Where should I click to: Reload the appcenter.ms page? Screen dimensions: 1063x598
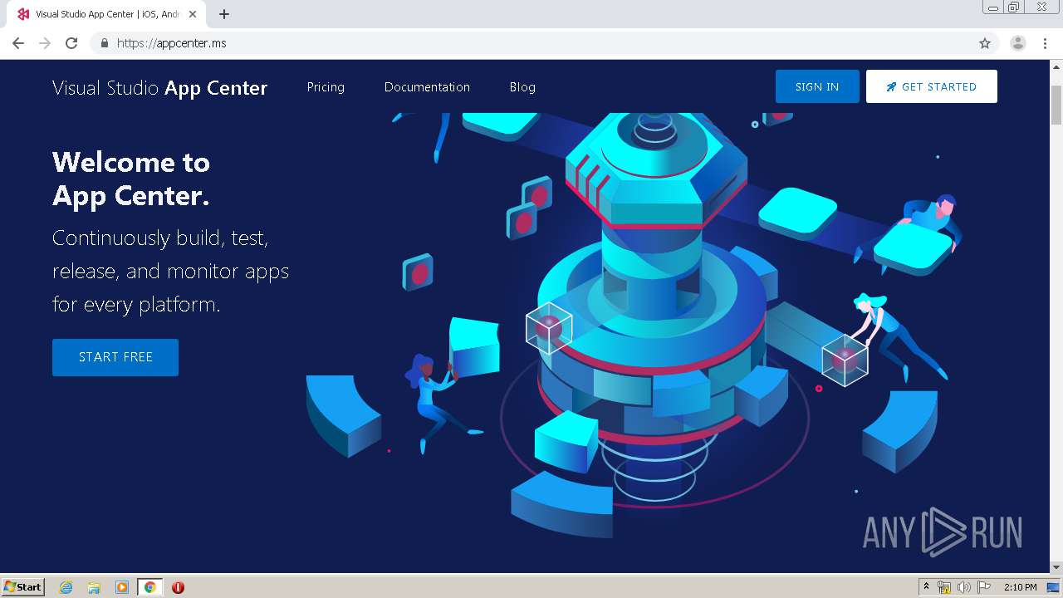(x=71, y=43)
